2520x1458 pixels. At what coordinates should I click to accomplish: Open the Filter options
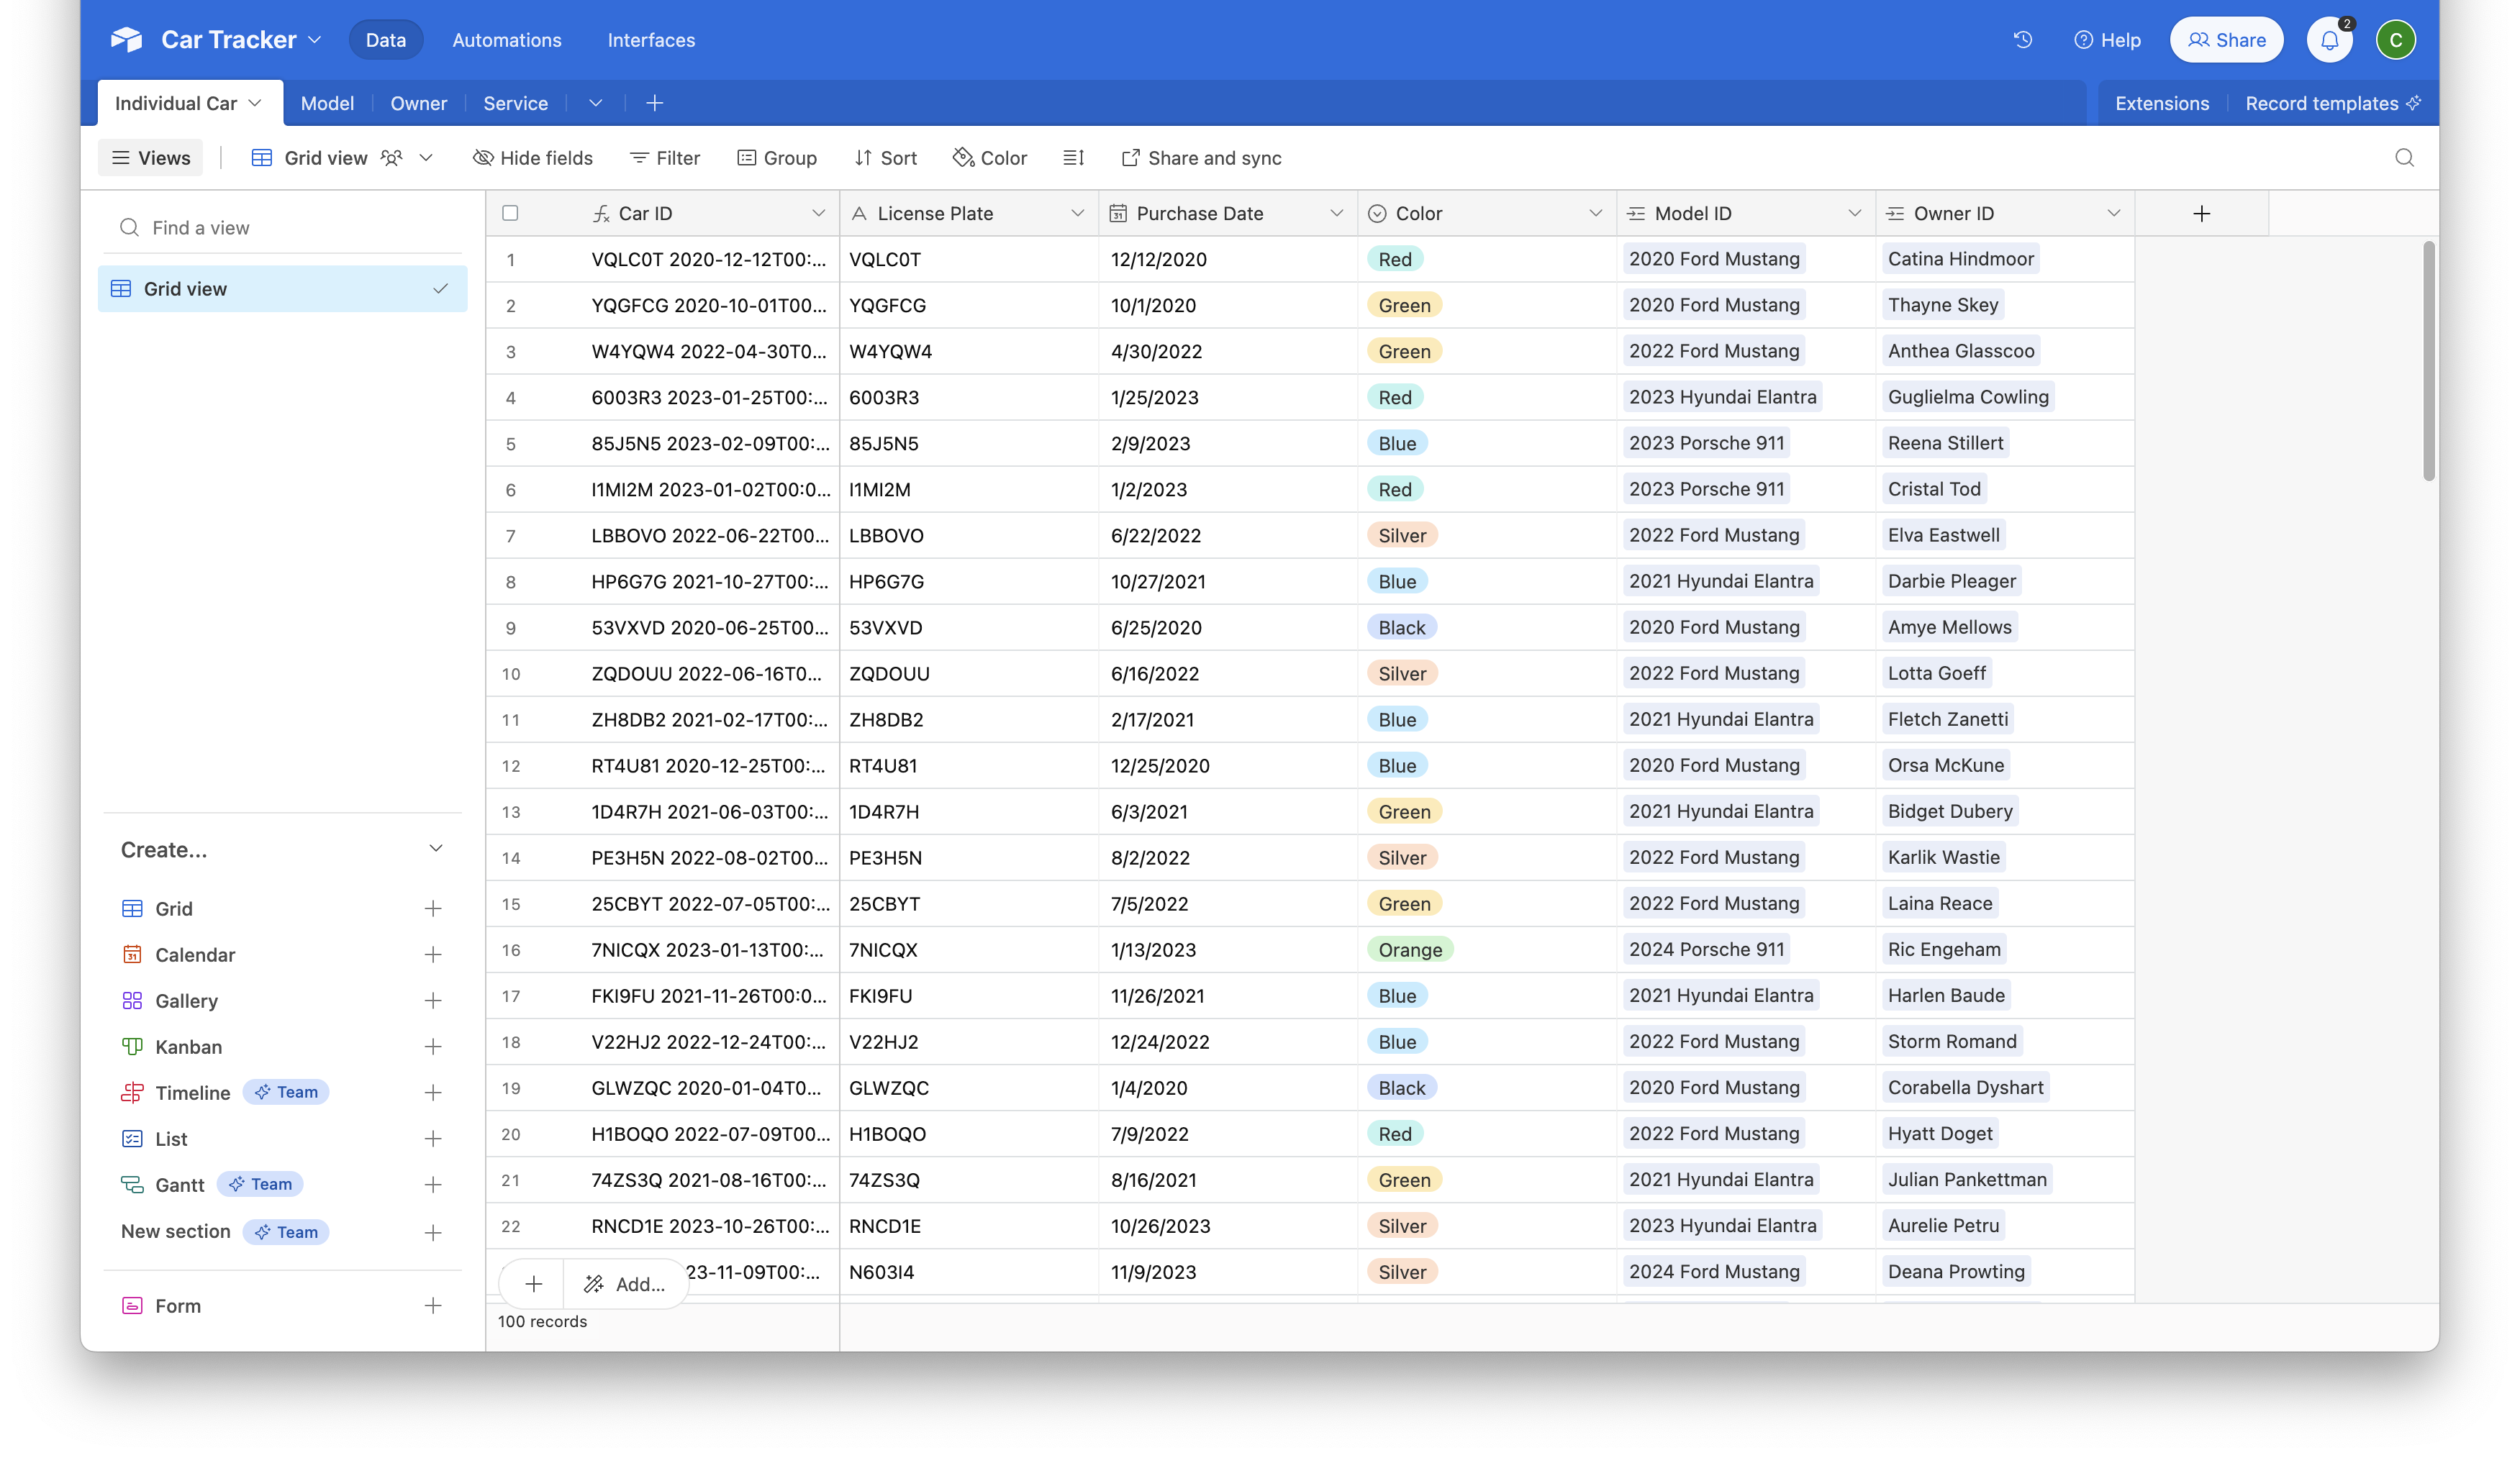click(664, 157)
